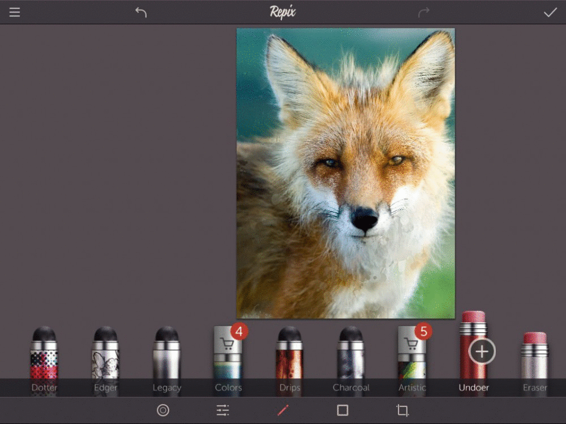Undo the last brush stroke
This screenshot has width=566, height=424.
coord(141,12)
